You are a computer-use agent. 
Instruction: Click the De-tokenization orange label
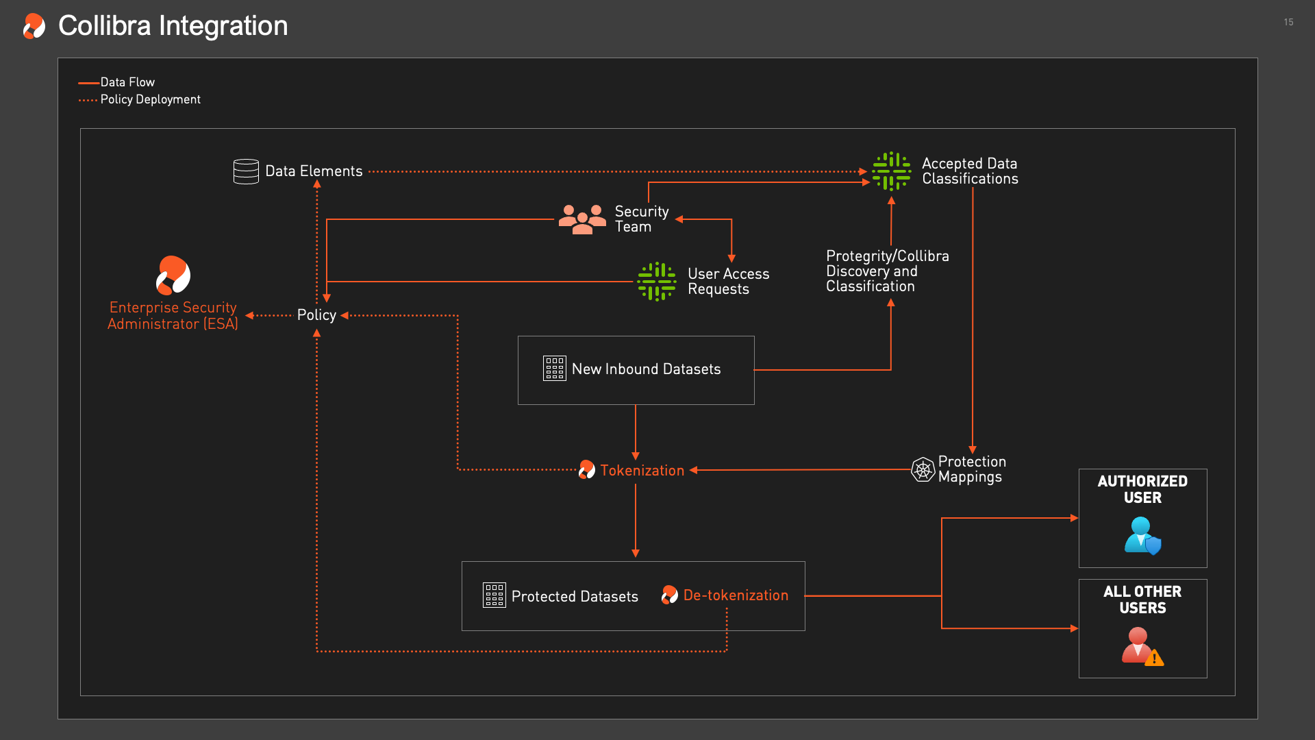click(736, 595)
